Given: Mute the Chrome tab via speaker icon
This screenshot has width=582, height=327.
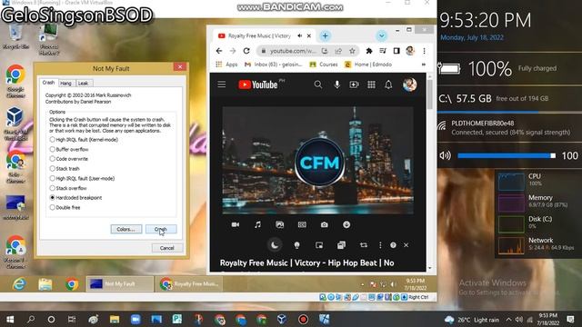Looking at the screenshot, I should pyautogui.click(x=299, y=36).
